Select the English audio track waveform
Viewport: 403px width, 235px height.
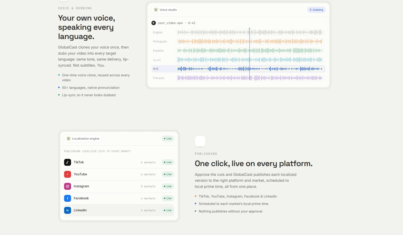click(x=250, y=32)
